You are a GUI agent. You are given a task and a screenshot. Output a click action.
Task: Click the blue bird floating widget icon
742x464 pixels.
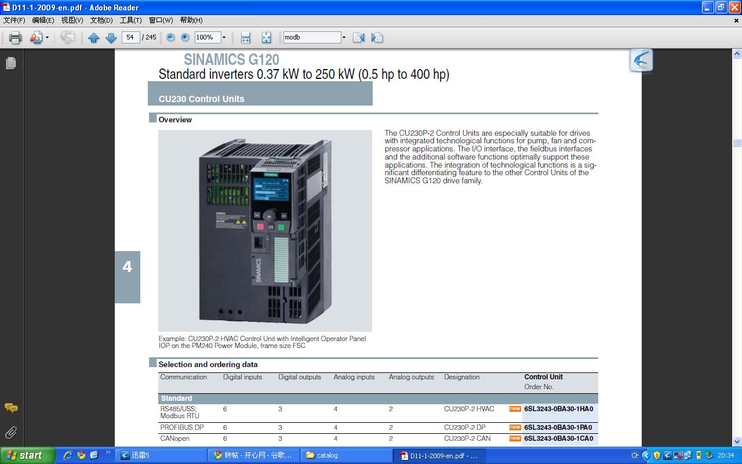641,60
